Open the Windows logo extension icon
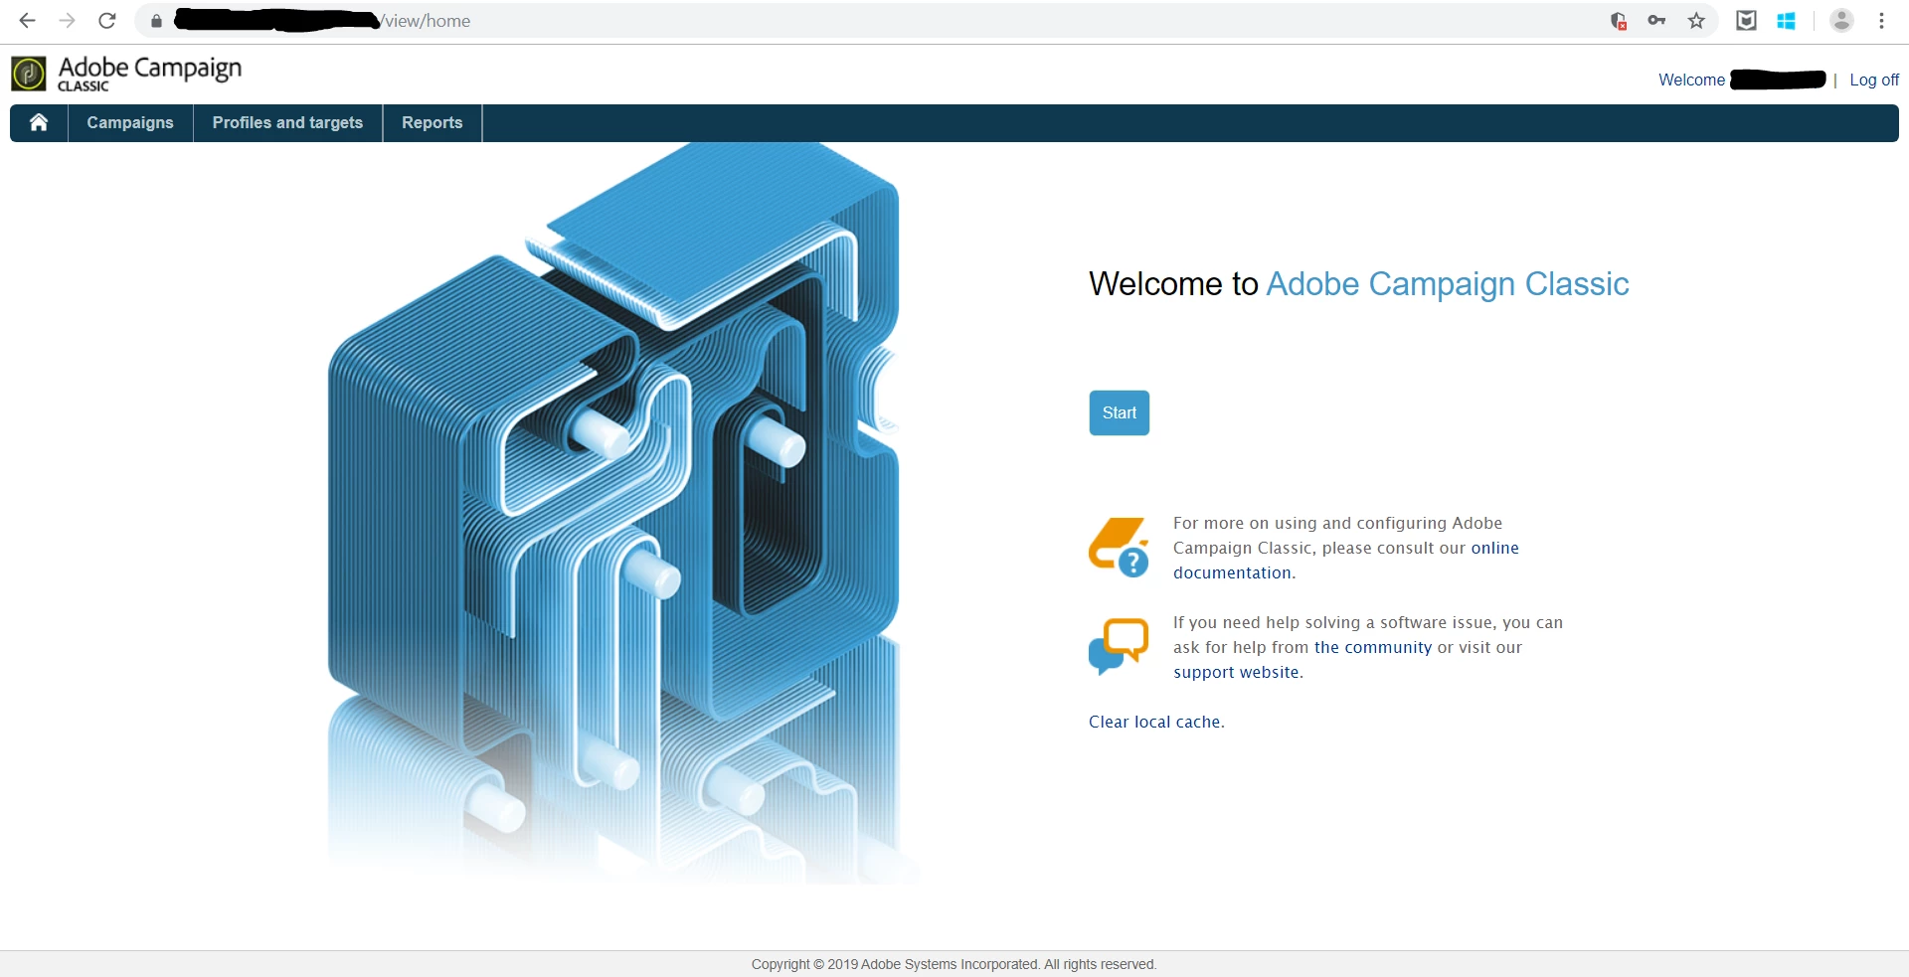This screenshot has width=1909, height=977. point(1786,21)
